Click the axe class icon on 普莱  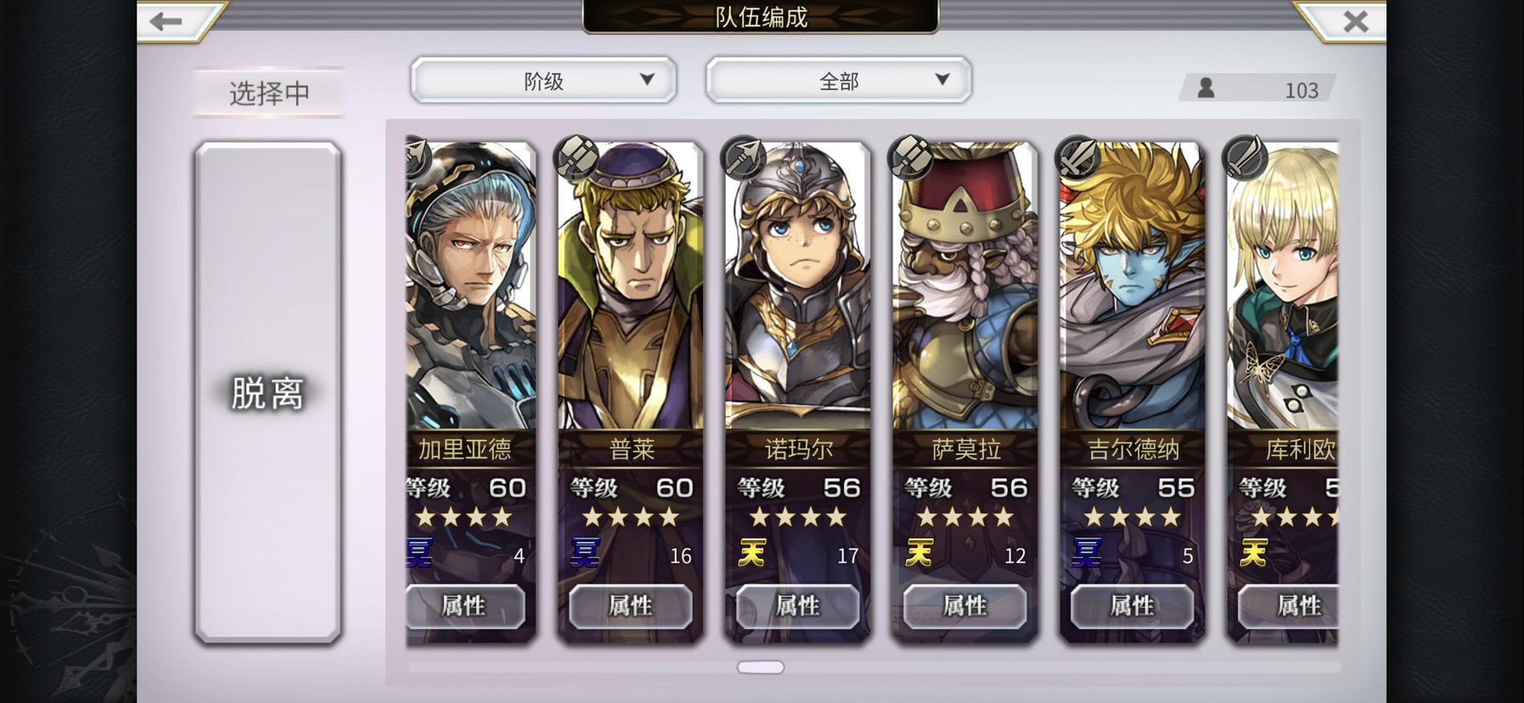[x=576, y=157]
